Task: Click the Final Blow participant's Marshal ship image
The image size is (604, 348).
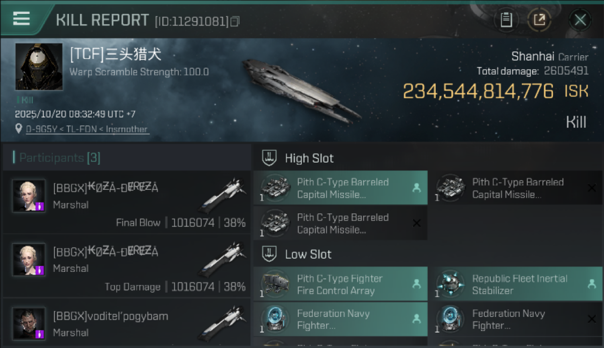Action: 223,195
